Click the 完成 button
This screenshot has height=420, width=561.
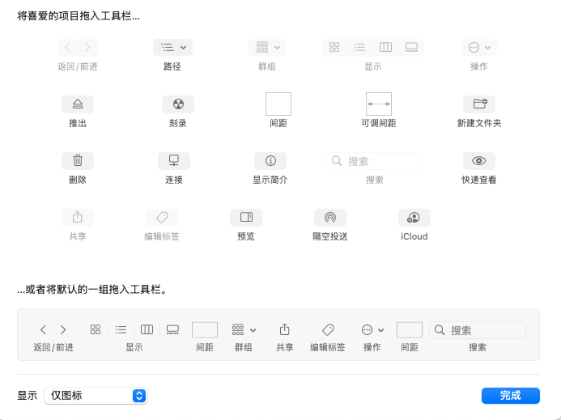(510, 396)
